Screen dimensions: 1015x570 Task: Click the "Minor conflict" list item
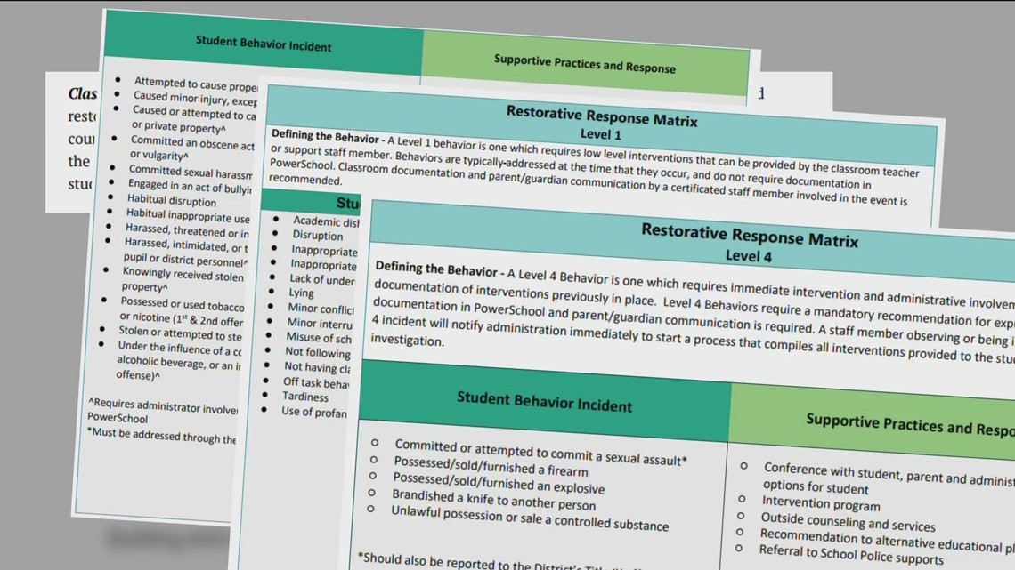point(321,309)
